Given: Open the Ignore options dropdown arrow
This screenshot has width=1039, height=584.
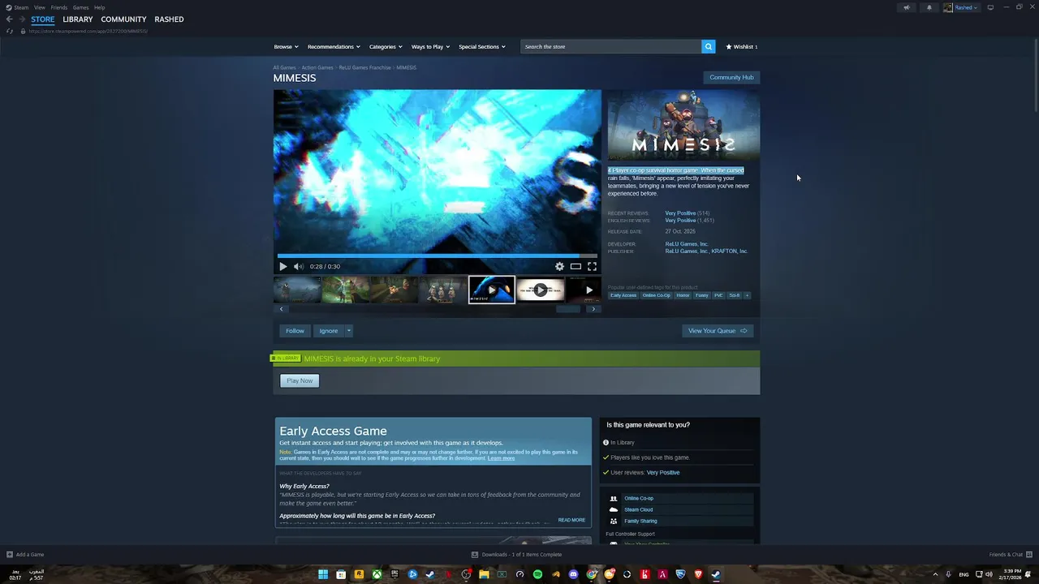Looking at the screenshot, I should coord(348,330).
